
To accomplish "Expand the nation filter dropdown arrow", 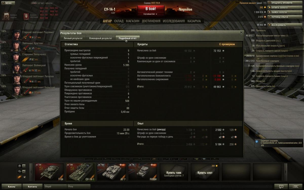I will click(24, 166).
